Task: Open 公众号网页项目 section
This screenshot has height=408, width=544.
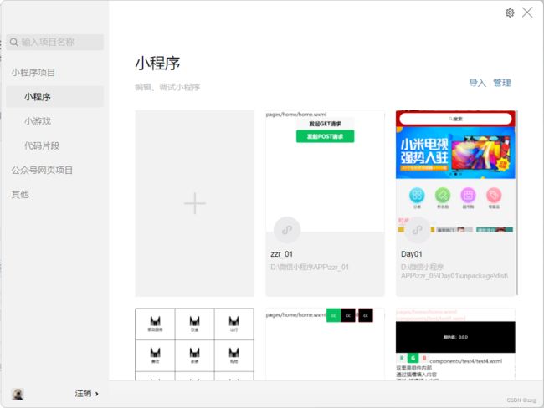Action: tap(42, 171)
